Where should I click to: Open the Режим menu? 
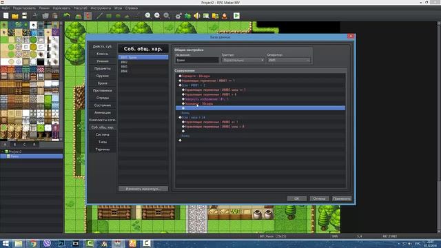click(x=44, y=8)
